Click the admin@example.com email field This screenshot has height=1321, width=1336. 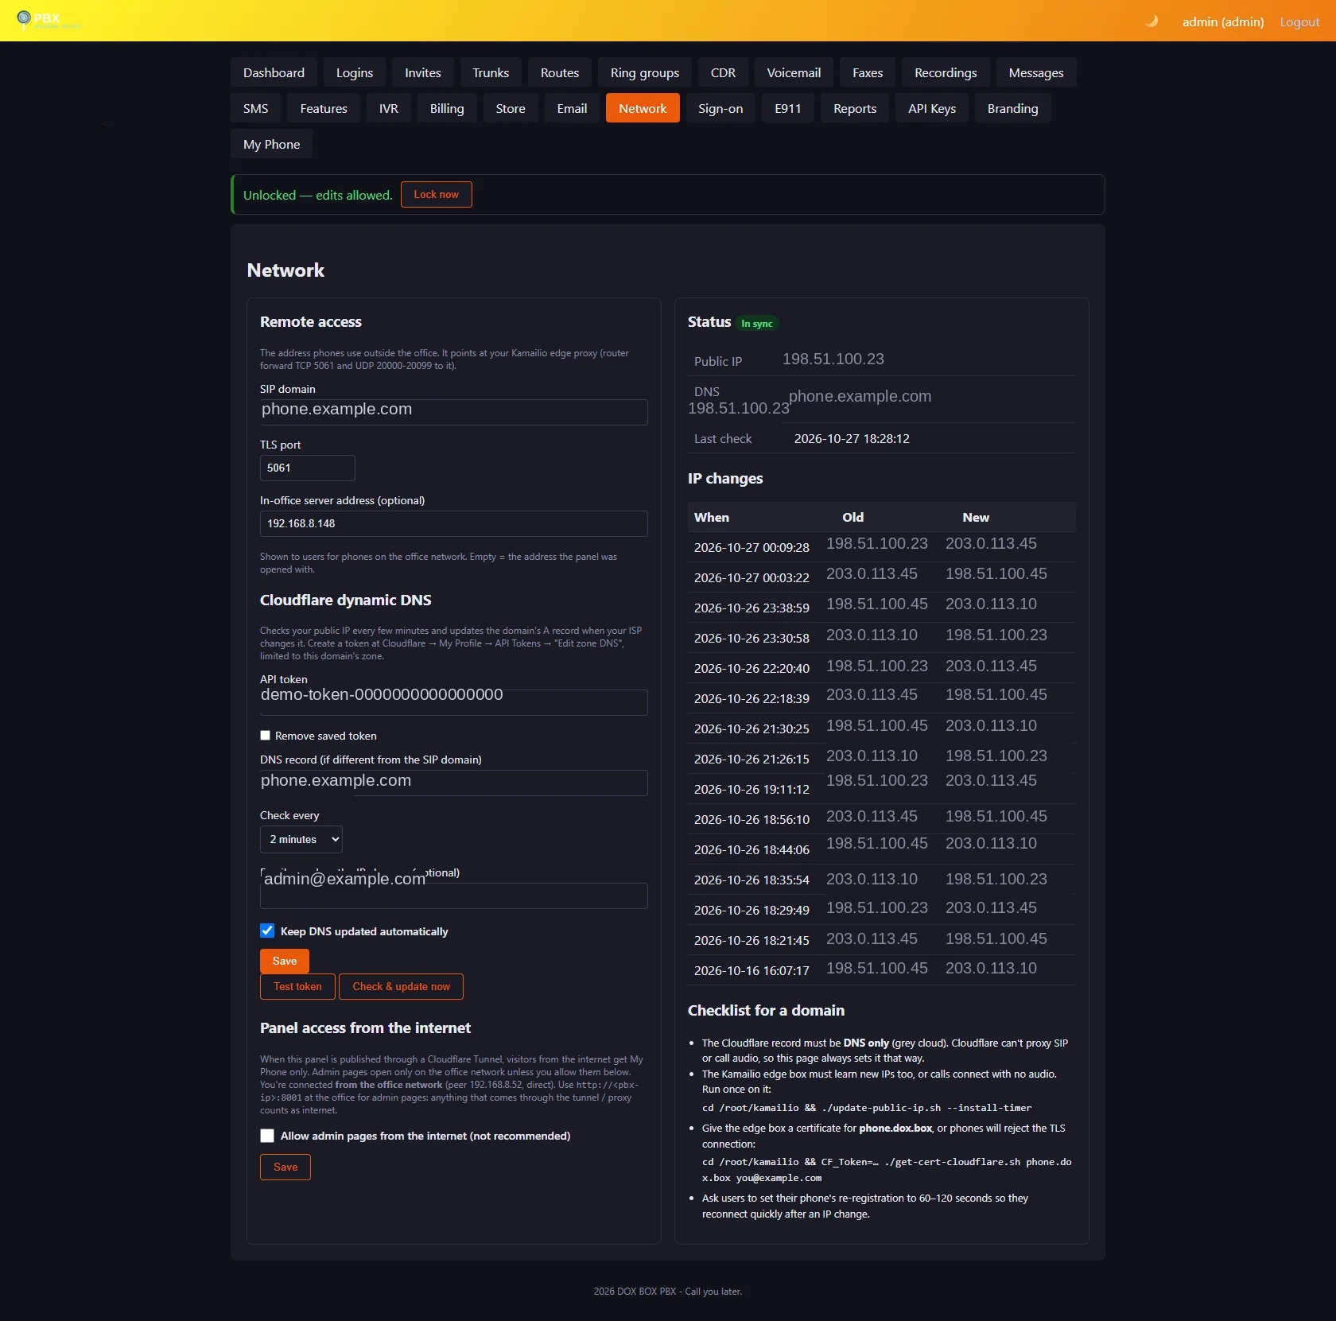click(x=454, y=896)
